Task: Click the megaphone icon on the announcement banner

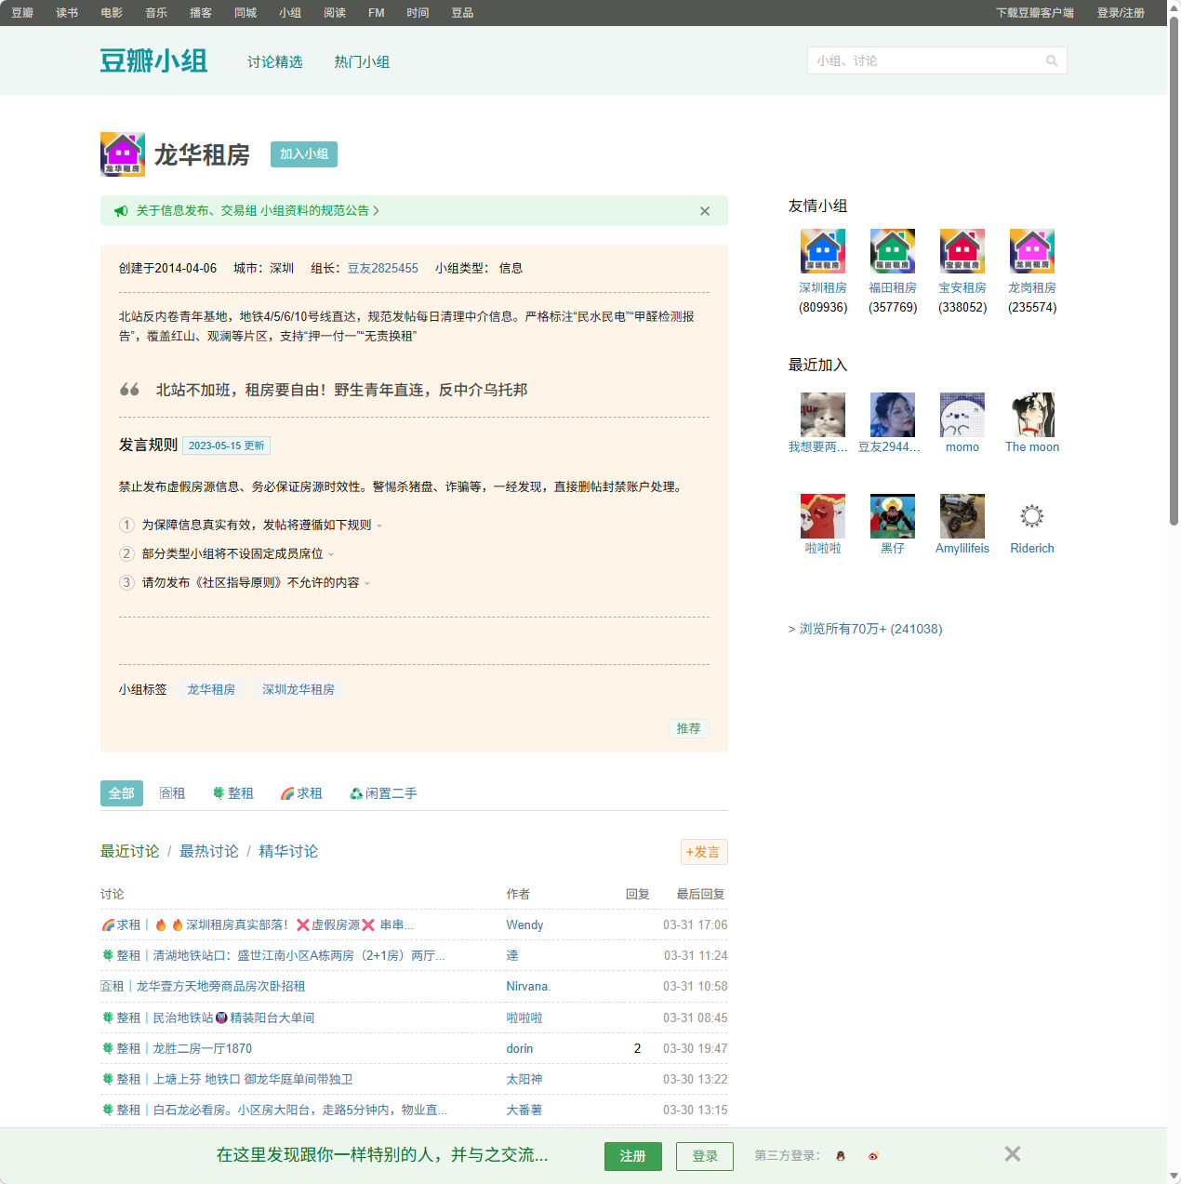Action: coord(121,211)
